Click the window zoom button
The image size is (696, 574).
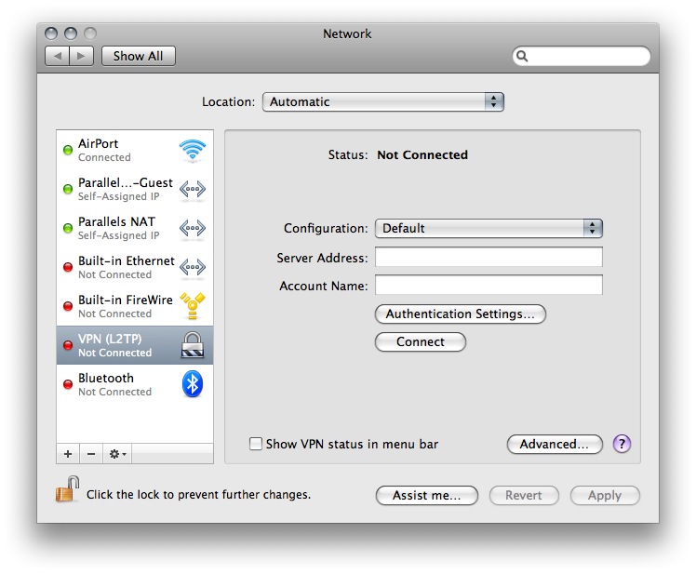tap(90, 33)
